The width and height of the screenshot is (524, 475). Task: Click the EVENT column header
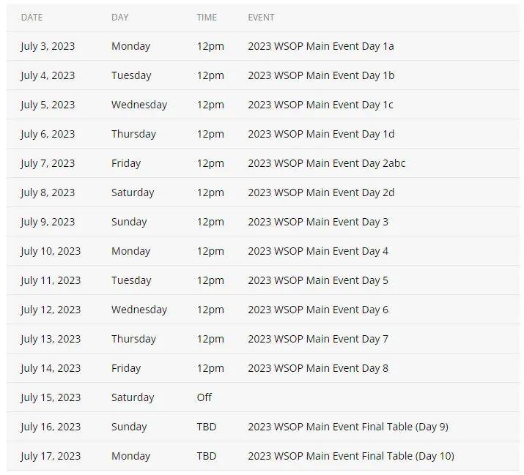(261, 18)
